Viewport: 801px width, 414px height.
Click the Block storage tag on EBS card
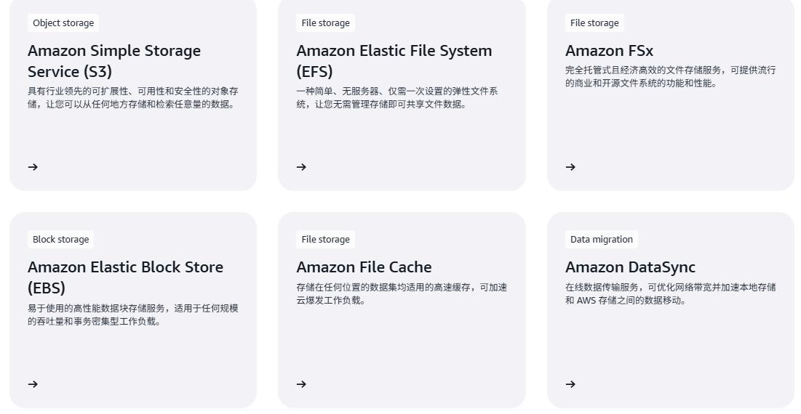point(60,240)
